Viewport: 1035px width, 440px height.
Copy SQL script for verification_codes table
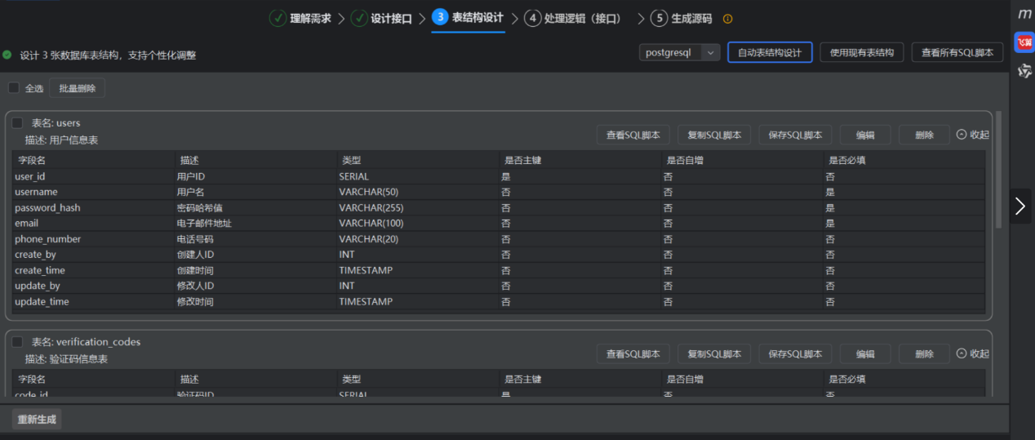(714, 353)
